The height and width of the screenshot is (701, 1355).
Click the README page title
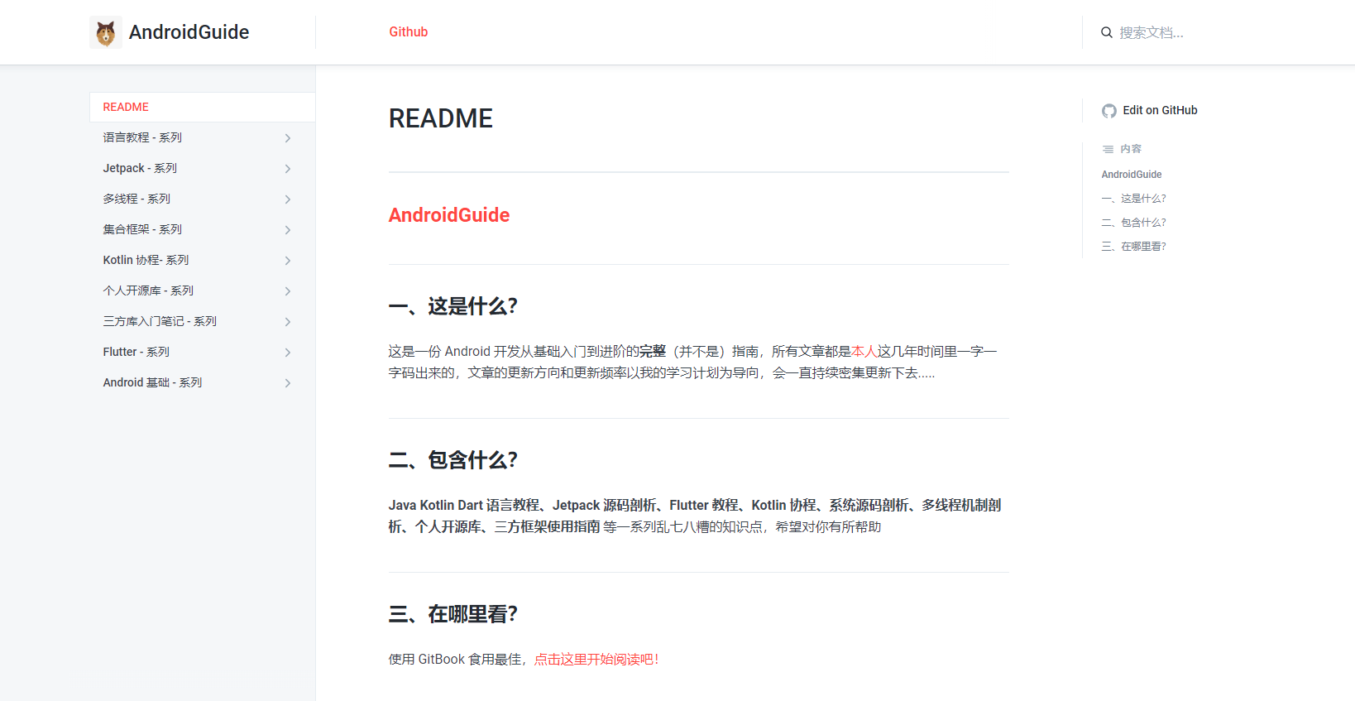click(441, 118)
